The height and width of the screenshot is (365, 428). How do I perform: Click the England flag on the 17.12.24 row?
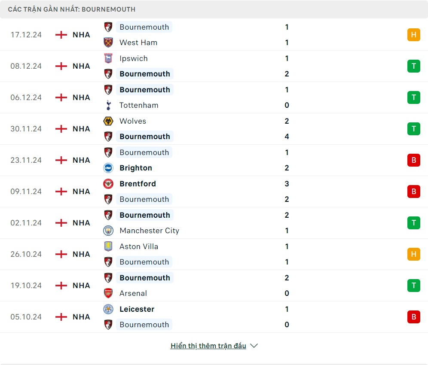coord(61,35)
